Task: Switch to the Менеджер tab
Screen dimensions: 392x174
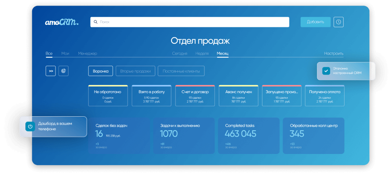Action: point(87,53)
